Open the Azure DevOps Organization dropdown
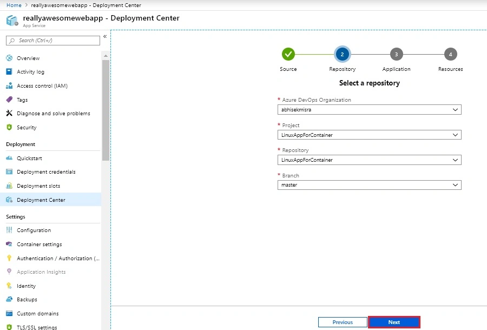 tap(369, 110)
